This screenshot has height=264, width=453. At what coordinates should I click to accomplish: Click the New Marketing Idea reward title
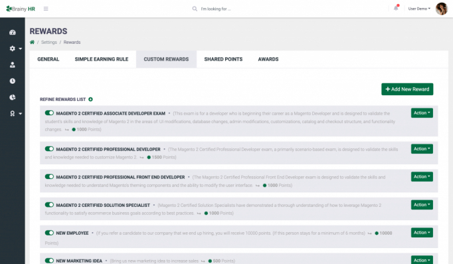point(79,261)
